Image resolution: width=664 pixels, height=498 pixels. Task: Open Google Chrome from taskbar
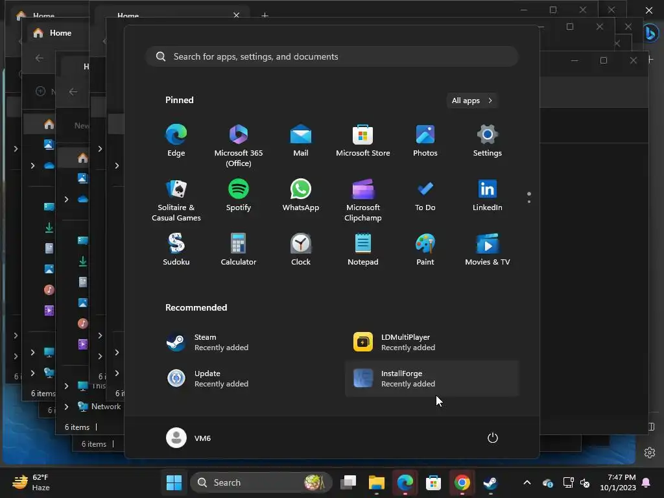coord(462,482)
